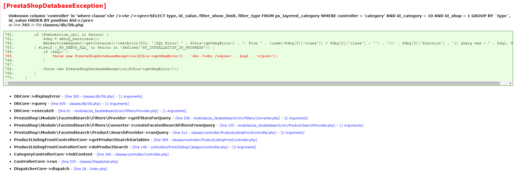517x177 pixels.
Task: Click code line 763 elseif _PS_DEBUG_SQL_ statement
Action: coord(124,48)
